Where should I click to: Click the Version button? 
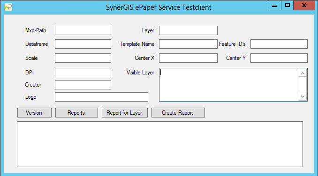[x=34, y=113]
